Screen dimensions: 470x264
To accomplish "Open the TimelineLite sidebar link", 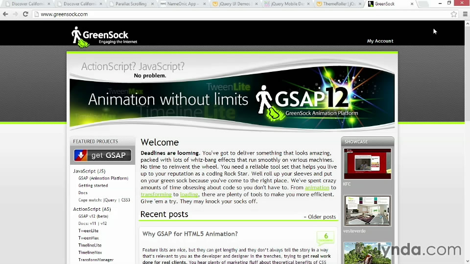I will 90,245.
